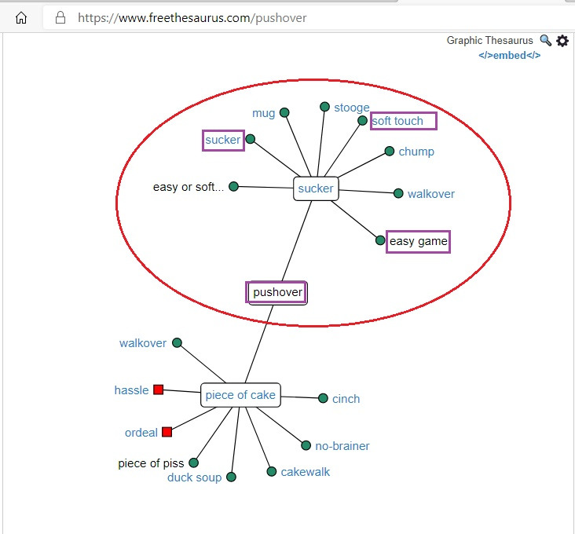The height and width of the screenshot is (534, 575).
Task: Click the green dot beside cakewalk
Action: (271, 472)
